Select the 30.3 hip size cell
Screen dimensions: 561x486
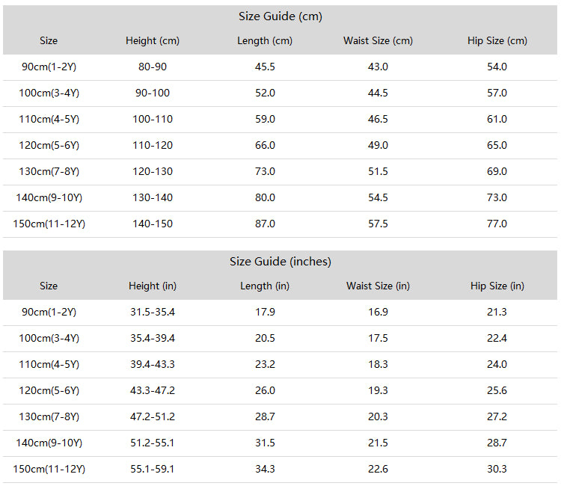pos(497,469)
